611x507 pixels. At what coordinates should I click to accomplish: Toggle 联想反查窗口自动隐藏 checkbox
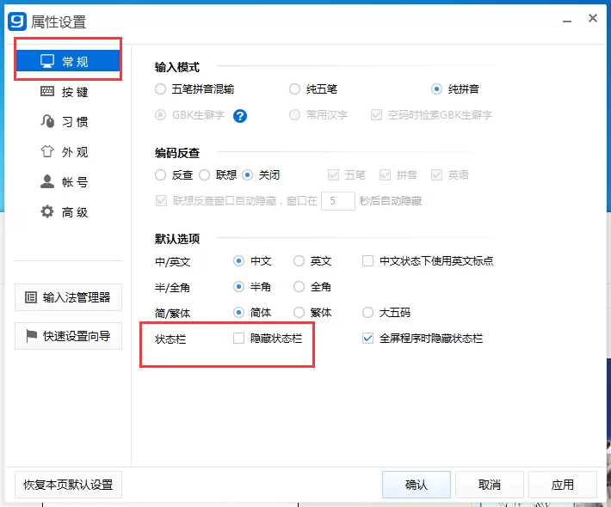tap(161, 201)
